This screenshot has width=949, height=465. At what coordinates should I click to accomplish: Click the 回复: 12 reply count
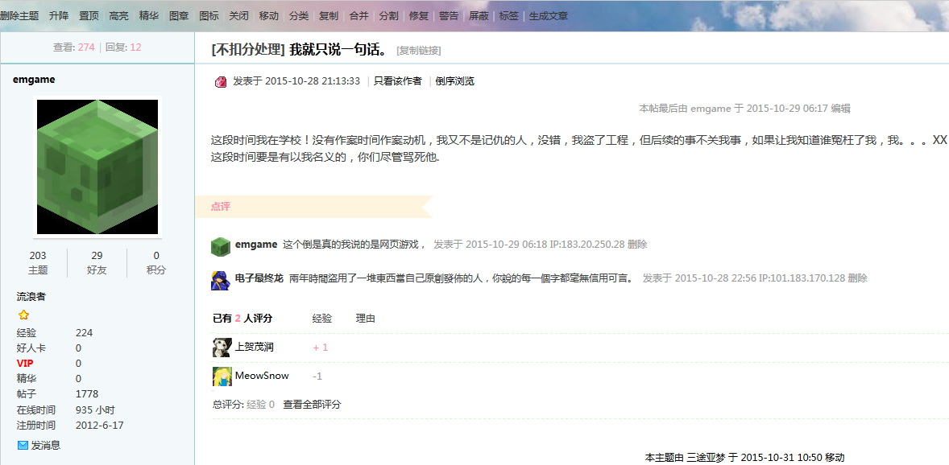123,47
